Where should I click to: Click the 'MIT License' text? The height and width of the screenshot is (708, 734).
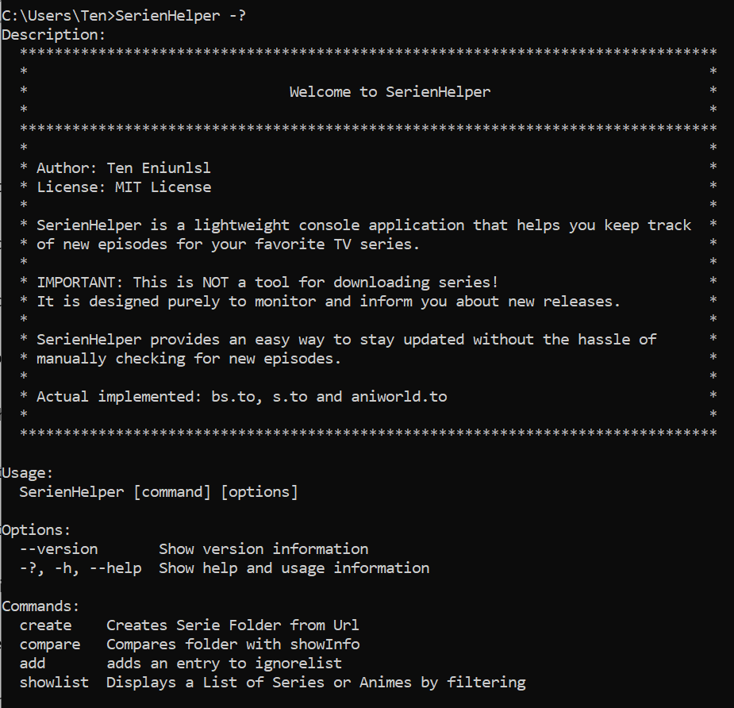(163, 187)
